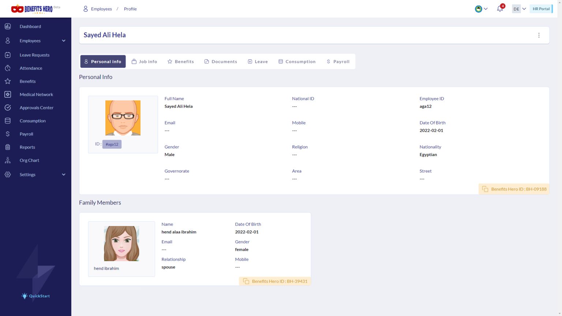The height and width of the screenshot is (316, 562).
Task: Select the Dashboard sidebar icon
Action: [8, 26]
